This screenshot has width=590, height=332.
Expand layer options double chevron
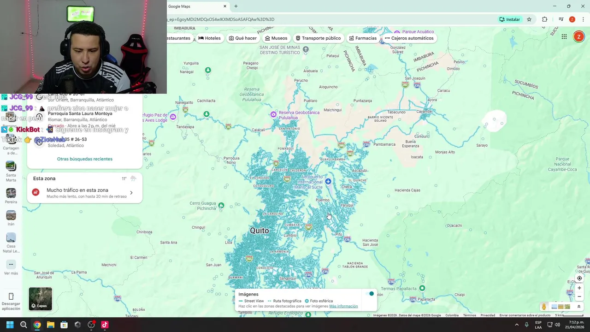tap(579, 307)
